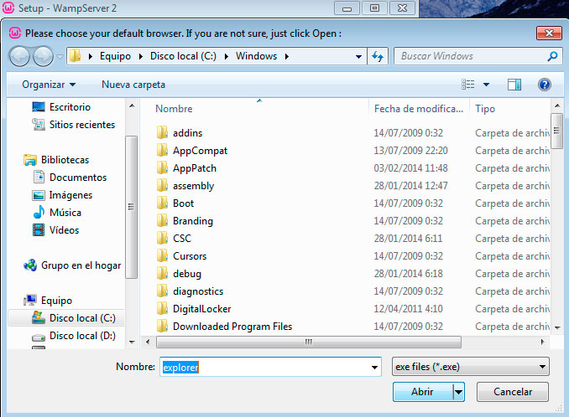Click the back navigation arrow button

pyautogui.click(x=19, y=57)
